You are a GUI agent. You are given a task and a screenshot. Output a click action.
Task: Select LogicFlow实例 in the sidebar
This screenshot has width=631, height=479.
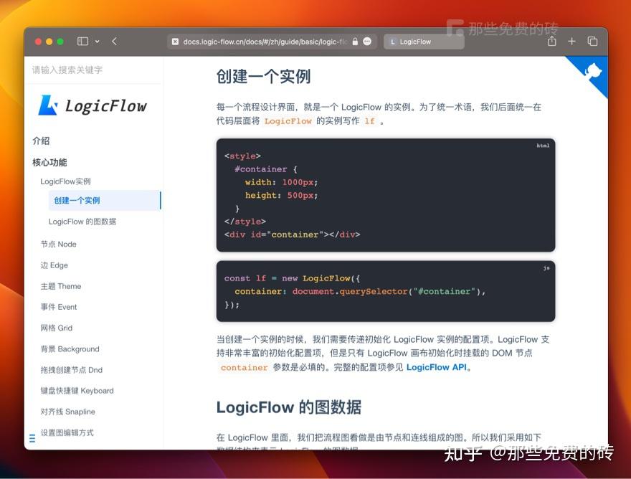pos(65,181)
